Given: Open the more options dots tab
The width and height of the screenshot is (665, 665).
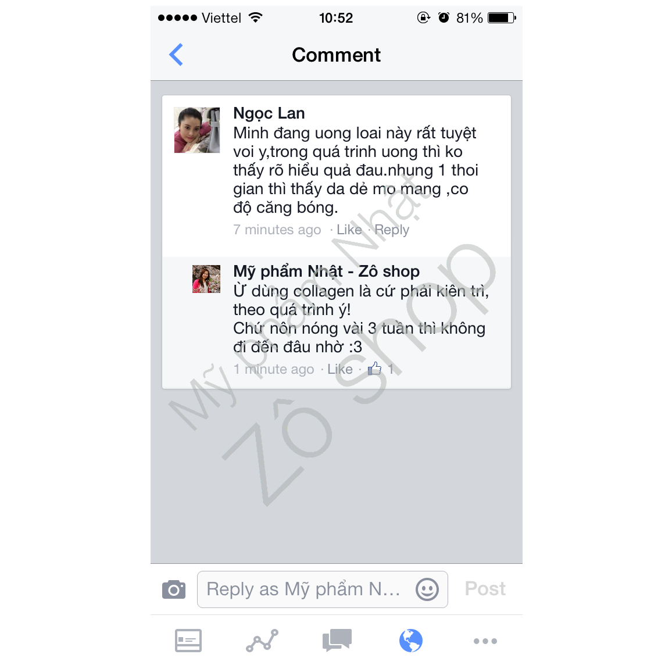Looking at the screenshot, I should pyautogui.click(x=485, y=641).
